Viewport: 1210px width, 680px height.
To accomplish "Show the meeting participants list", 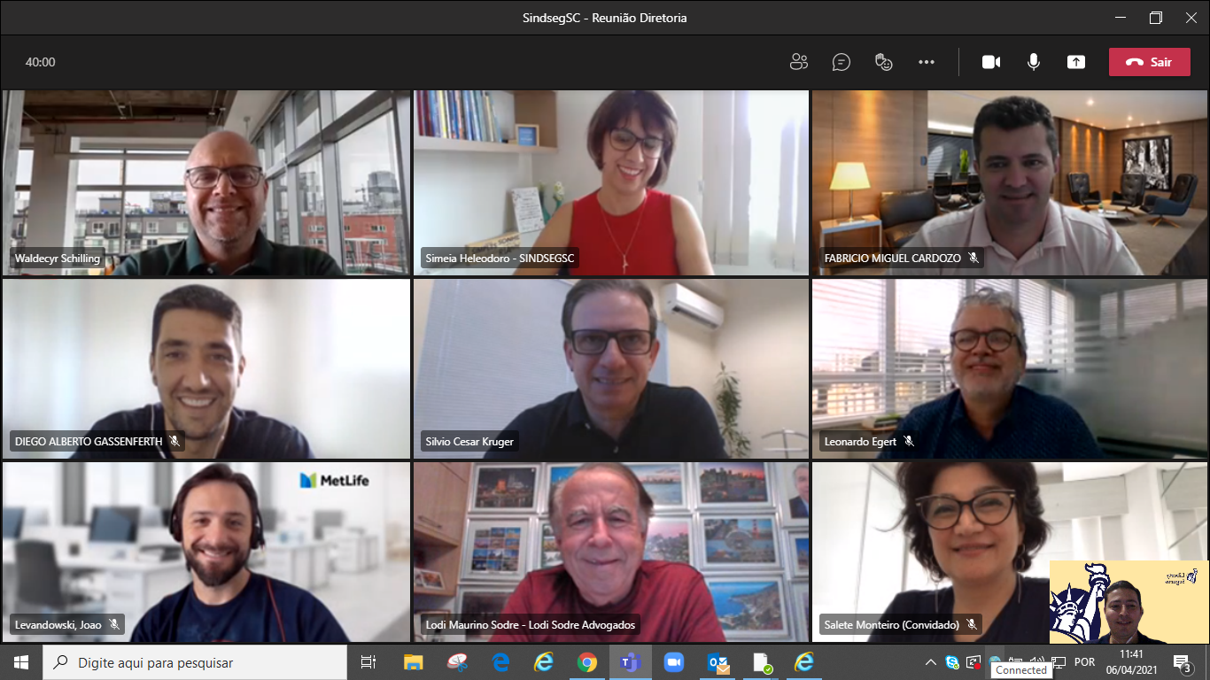I will (x=799, y=62).
